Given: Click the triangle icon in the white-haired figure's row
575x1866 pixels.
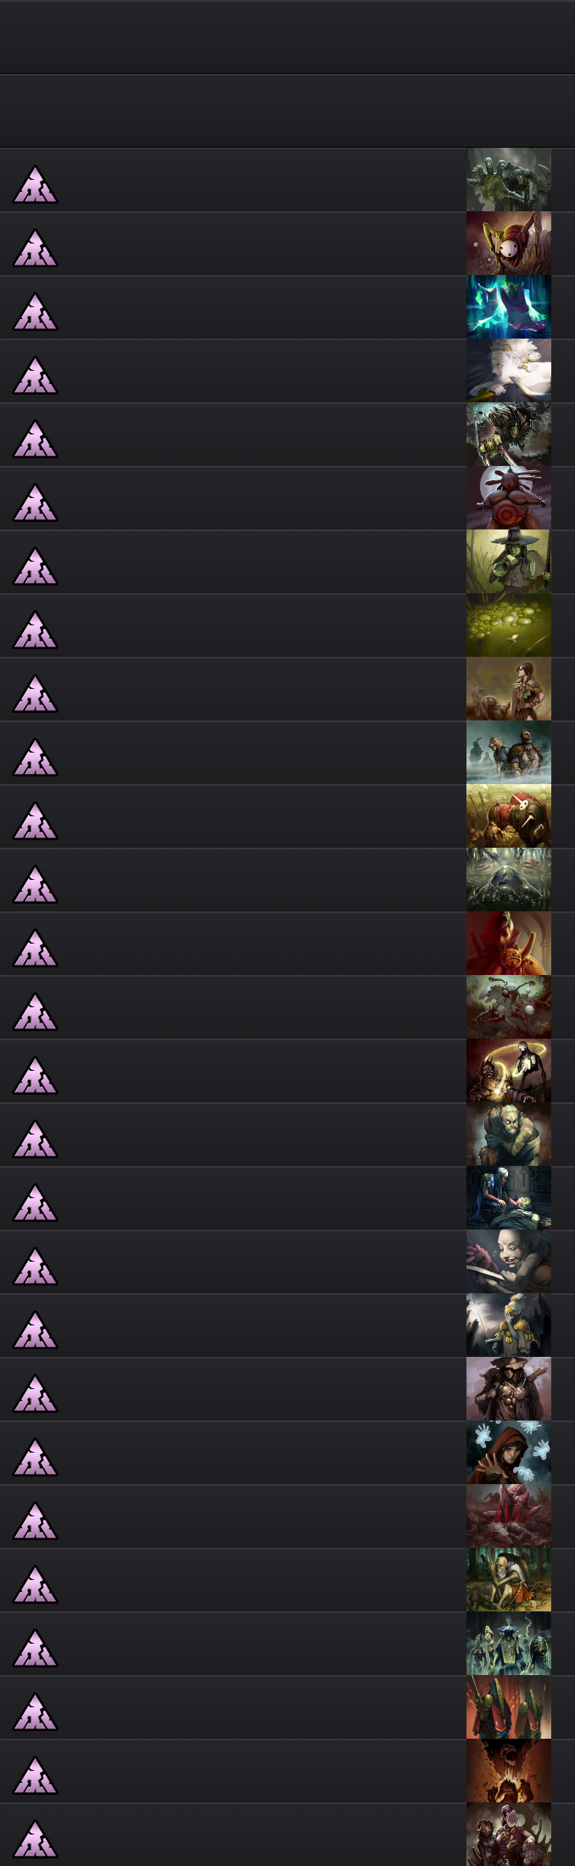Looking at the screenshot, I should pyautogui.click(x=36, y=375).
